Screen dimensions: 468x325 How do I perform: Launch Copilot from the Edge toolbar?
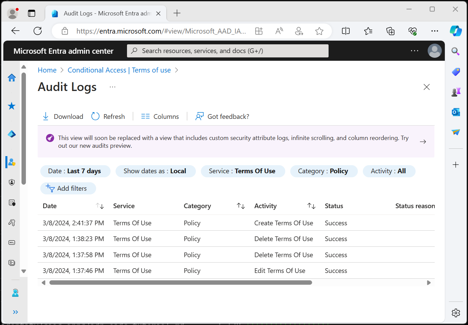[x=456, y=31]
